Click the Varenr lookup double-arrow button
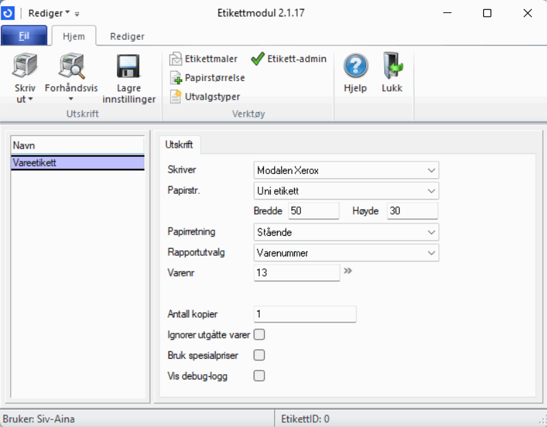Image resolution: width=547 pixels, height=427 pixels. [x=348, y=272]
